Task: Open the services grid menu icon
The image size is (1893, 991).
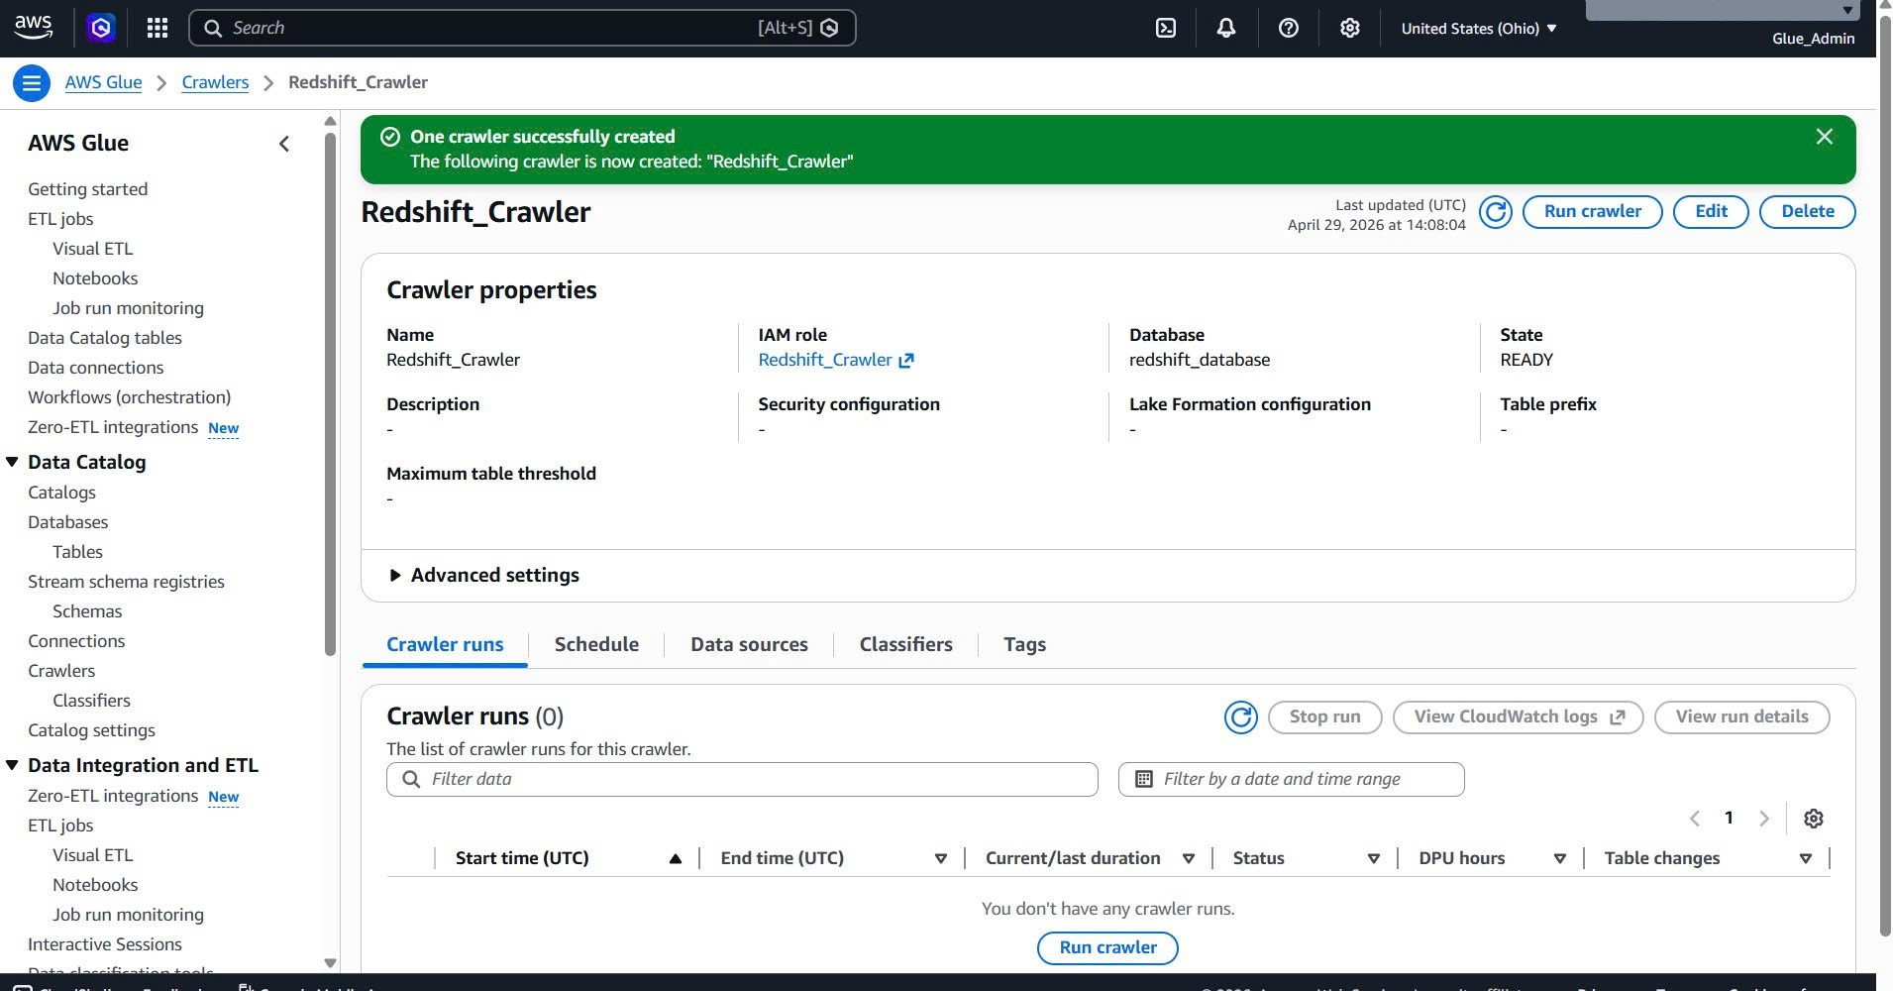Action: coord(158,28)
